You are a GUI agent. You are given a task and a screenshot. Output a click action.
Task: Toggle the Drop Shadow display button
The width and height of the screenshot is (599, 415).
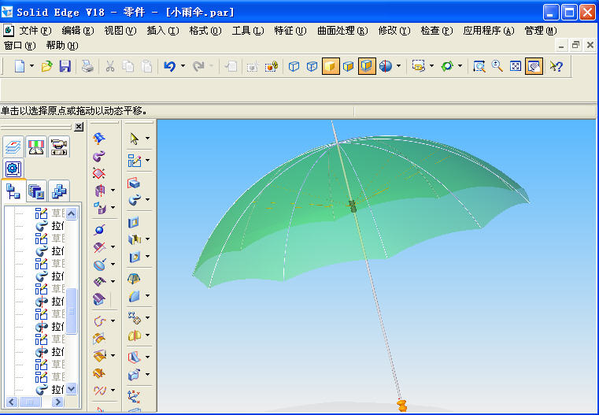pyautogui.click(x=367, y=66)
